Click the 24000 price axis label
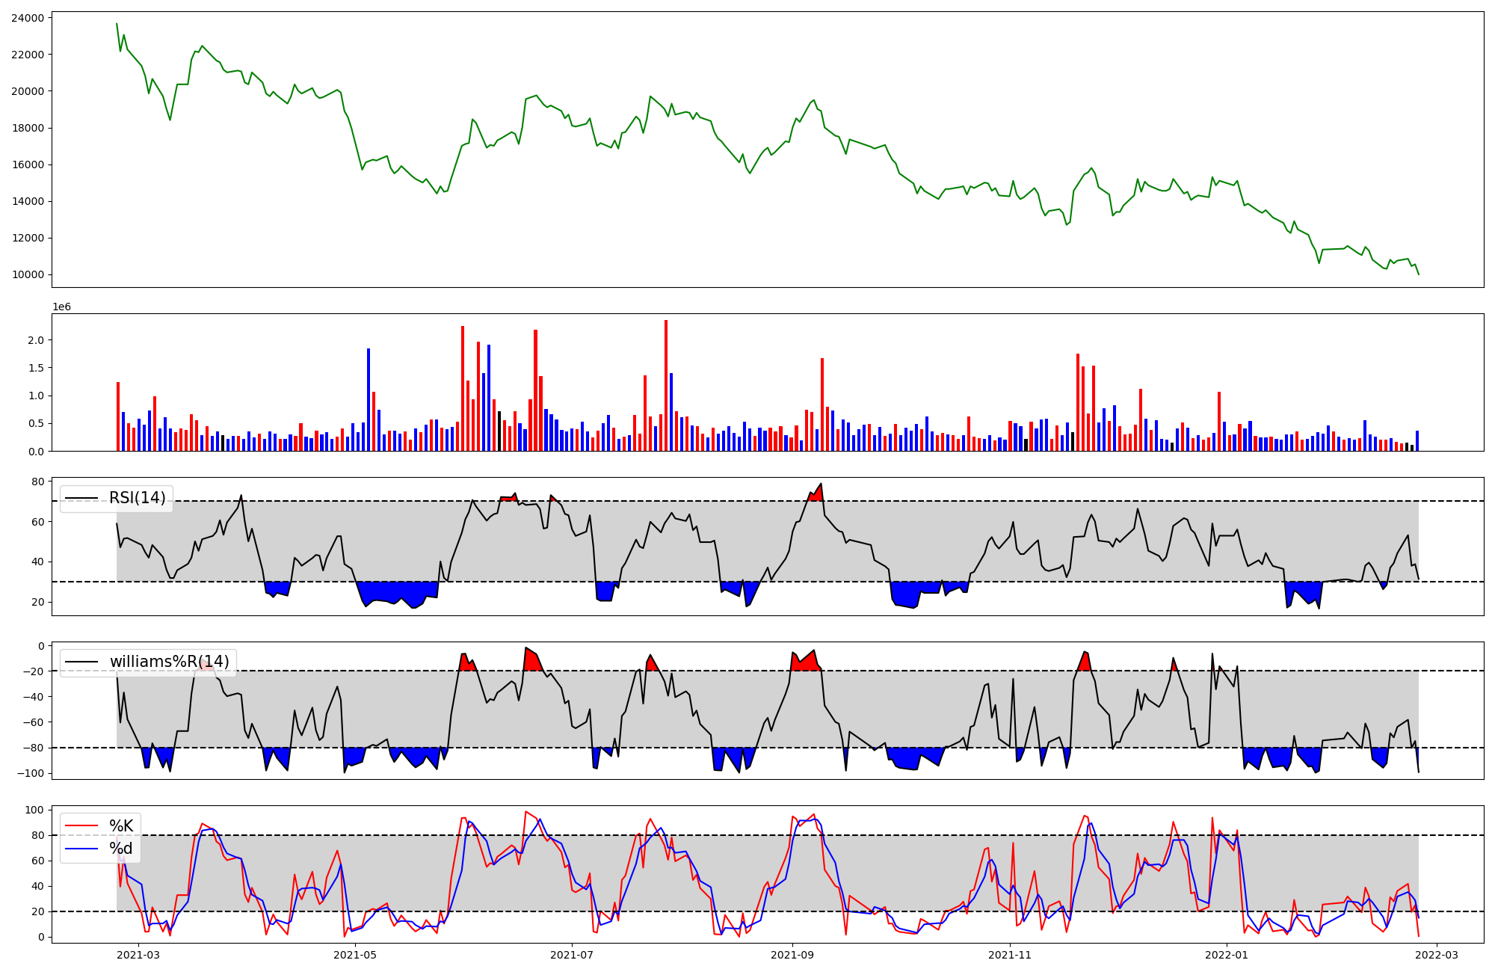This screenshot has height=972, width=1495. [28, 18]
